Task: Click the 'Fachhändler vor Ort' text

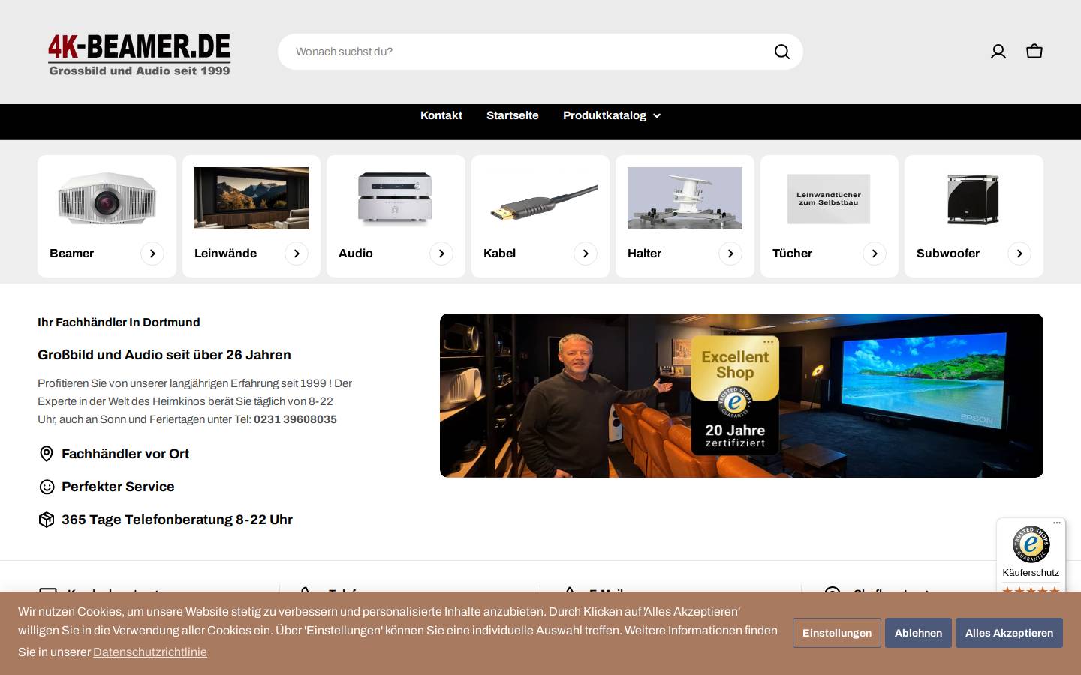Action: (x=125, y=454)
